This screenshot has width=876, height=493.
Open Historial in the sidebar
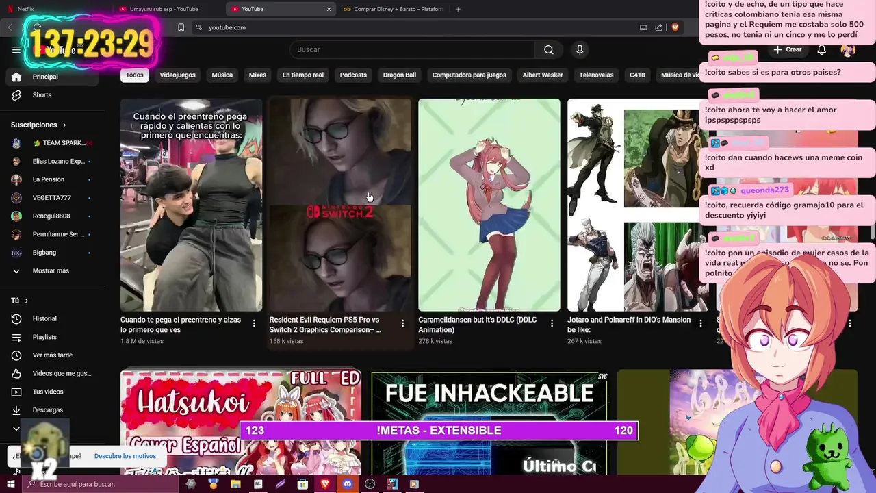tap(52, 318)
